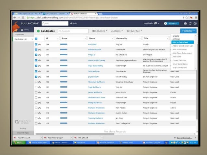Reload the page with the refresh icon

[x=23, y=17]
